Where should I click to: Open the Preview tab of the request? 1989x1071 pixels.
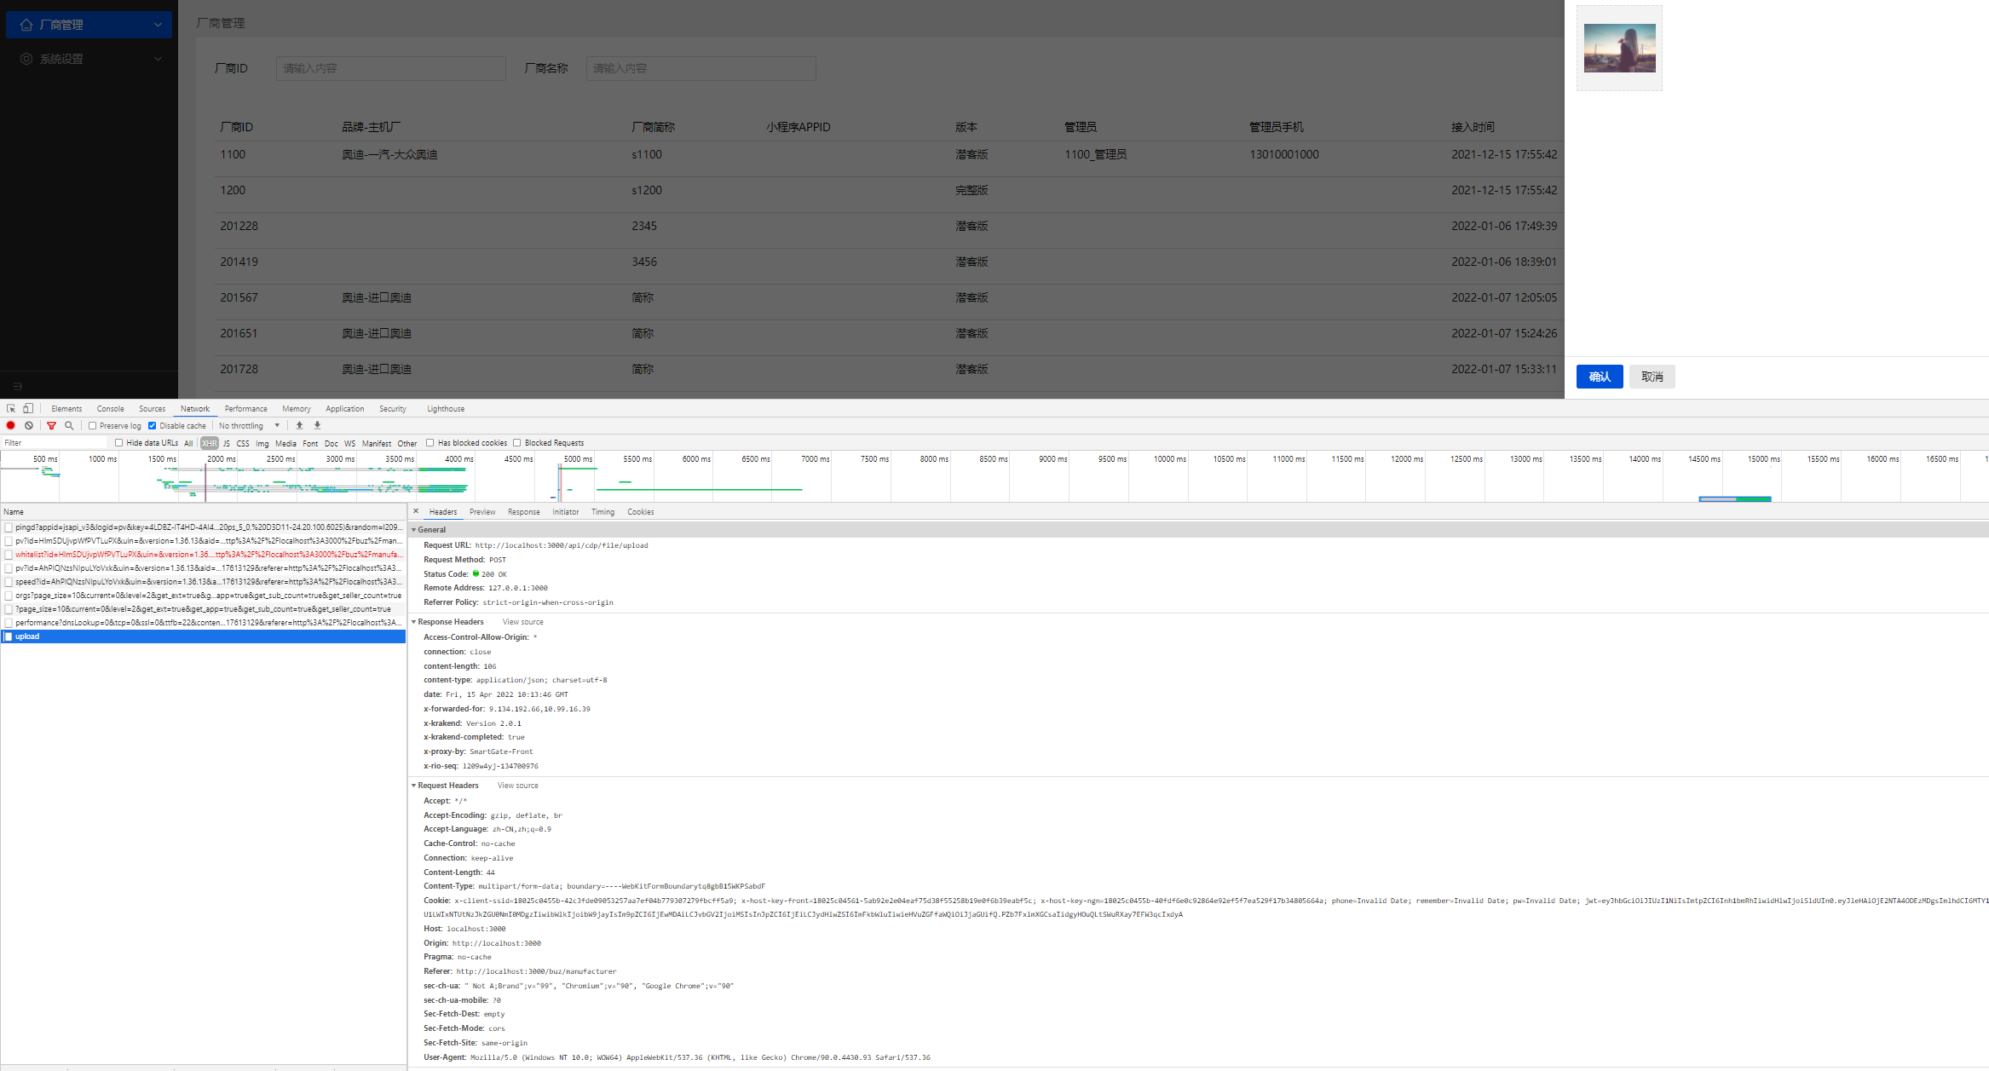pos(482,512)
